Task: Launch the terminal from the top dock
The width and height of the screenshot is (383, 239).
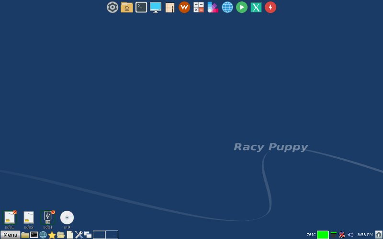Action: (x=141, y=7)
